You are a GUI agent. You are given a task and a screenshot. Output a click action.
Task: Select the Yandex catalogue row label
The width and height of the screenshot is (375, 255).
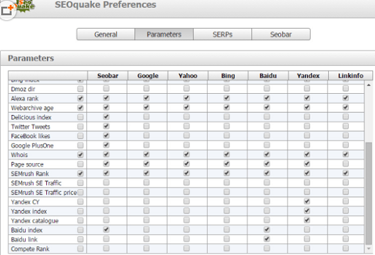(x=34, y=221)
